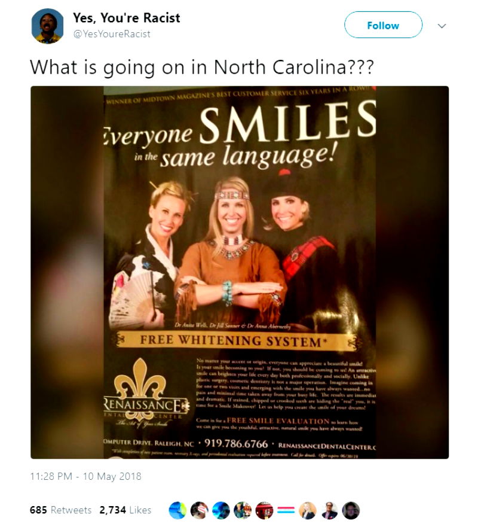
Task: Open the Yes, You're Racist profile avatar
Action: pyautogui.click(x=47, y=26)
